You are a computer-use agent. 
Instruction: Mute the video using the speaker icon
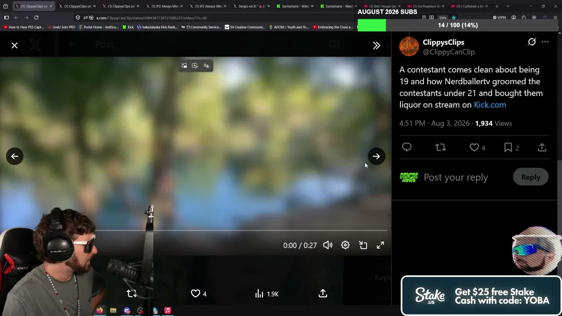328,245
